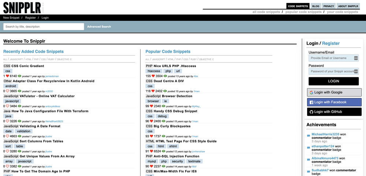Click comment icon beside MichaelHarris3235 achievement
The width and height of the screenshot is (366, 176).
click(x=309, y=135)
